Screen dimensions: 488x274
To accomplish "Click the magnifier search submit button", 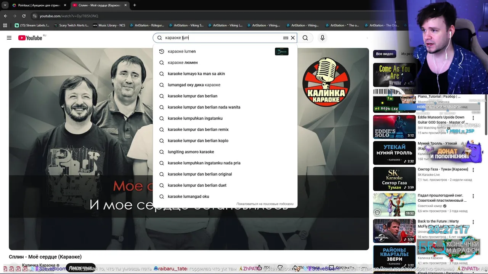I will pos(305,38).
